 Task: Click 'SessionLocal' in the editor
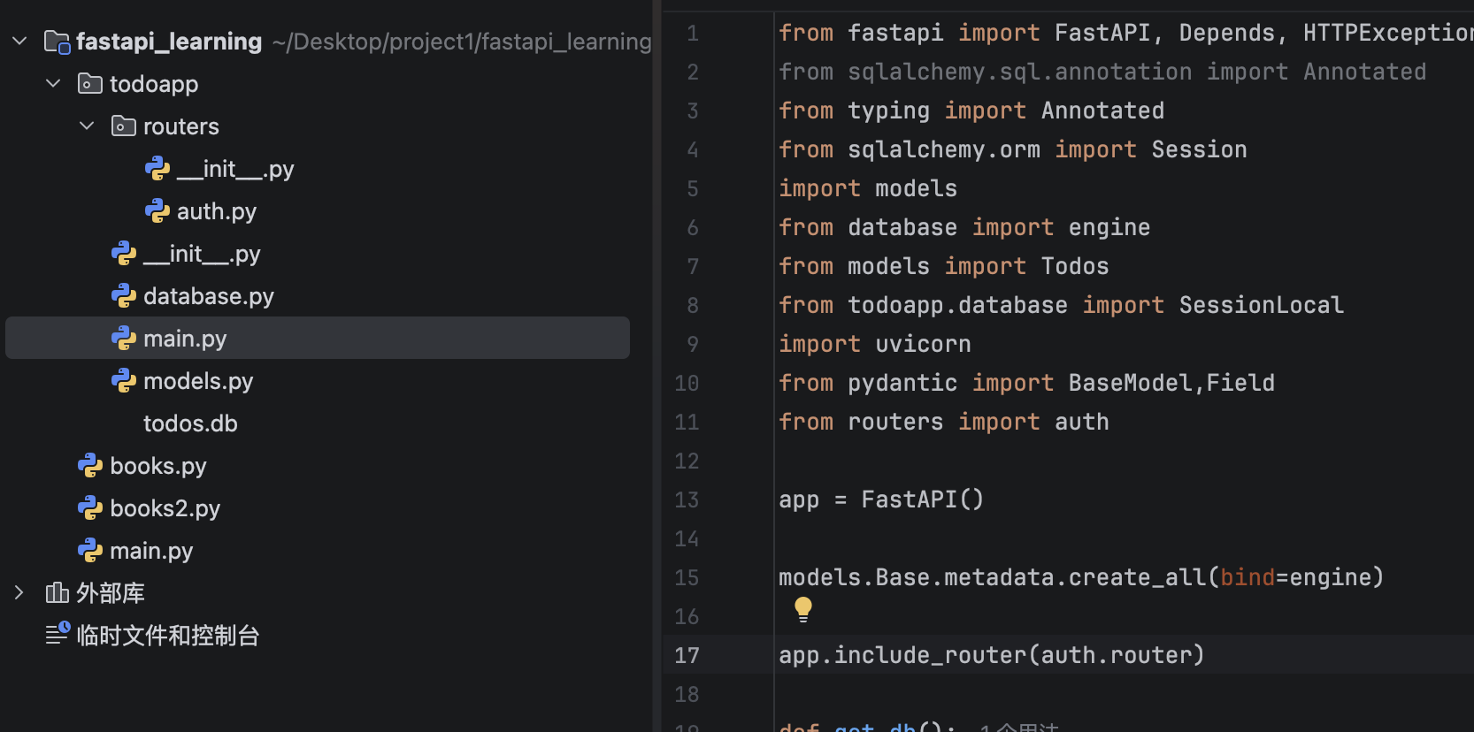(x=1261, y=305)
